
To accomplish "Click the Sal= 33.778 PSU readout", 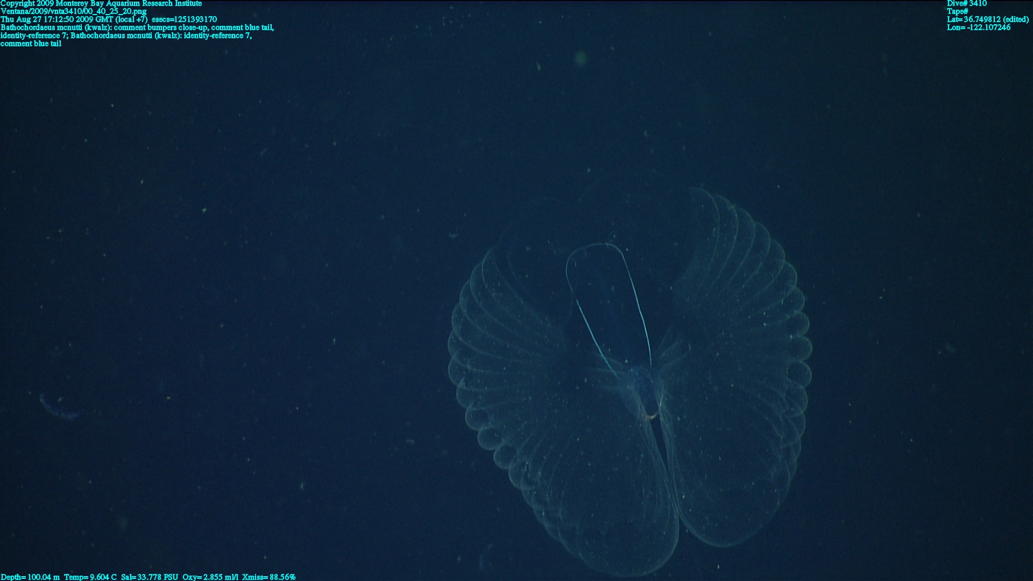I will (150, 577).
